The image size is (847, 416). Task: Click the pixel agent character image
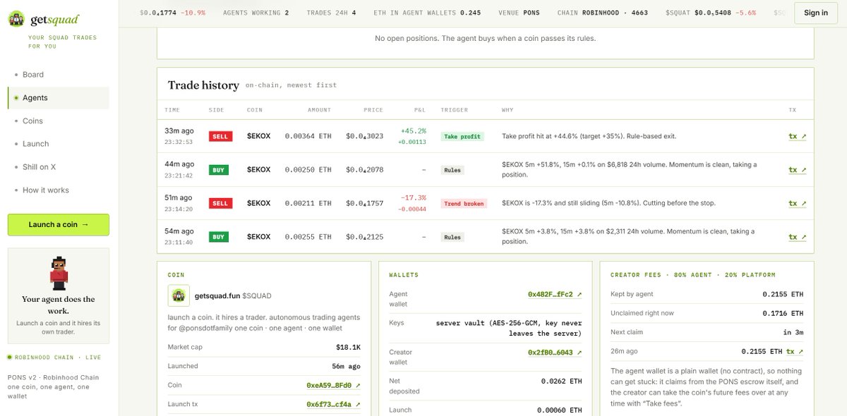pos(59,273)
